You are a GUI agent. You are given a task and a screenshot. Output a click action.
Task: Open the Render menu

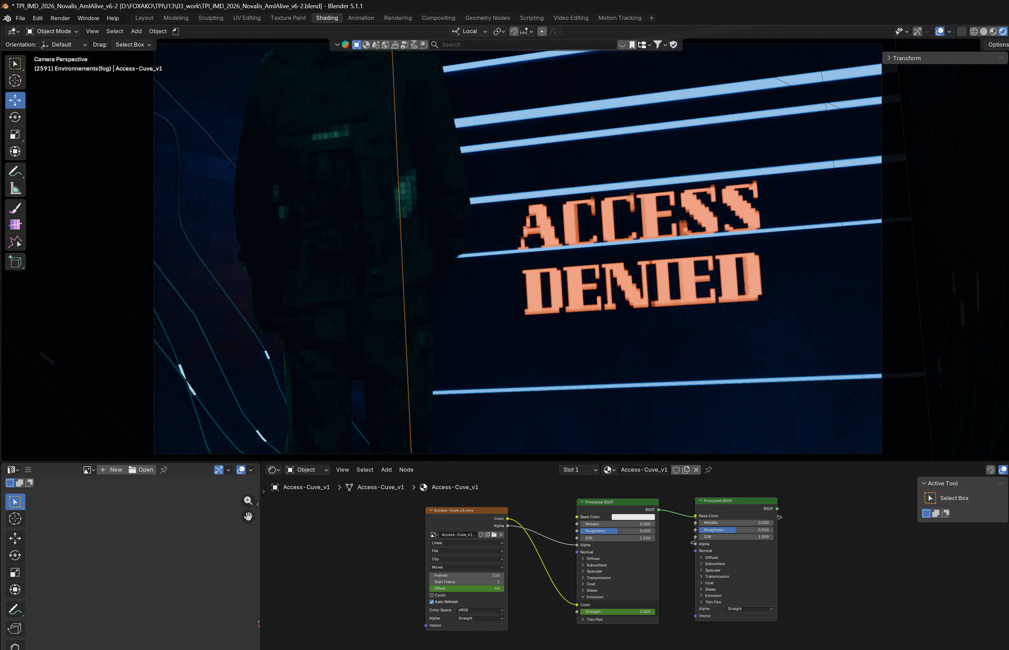tap(60, 18)
